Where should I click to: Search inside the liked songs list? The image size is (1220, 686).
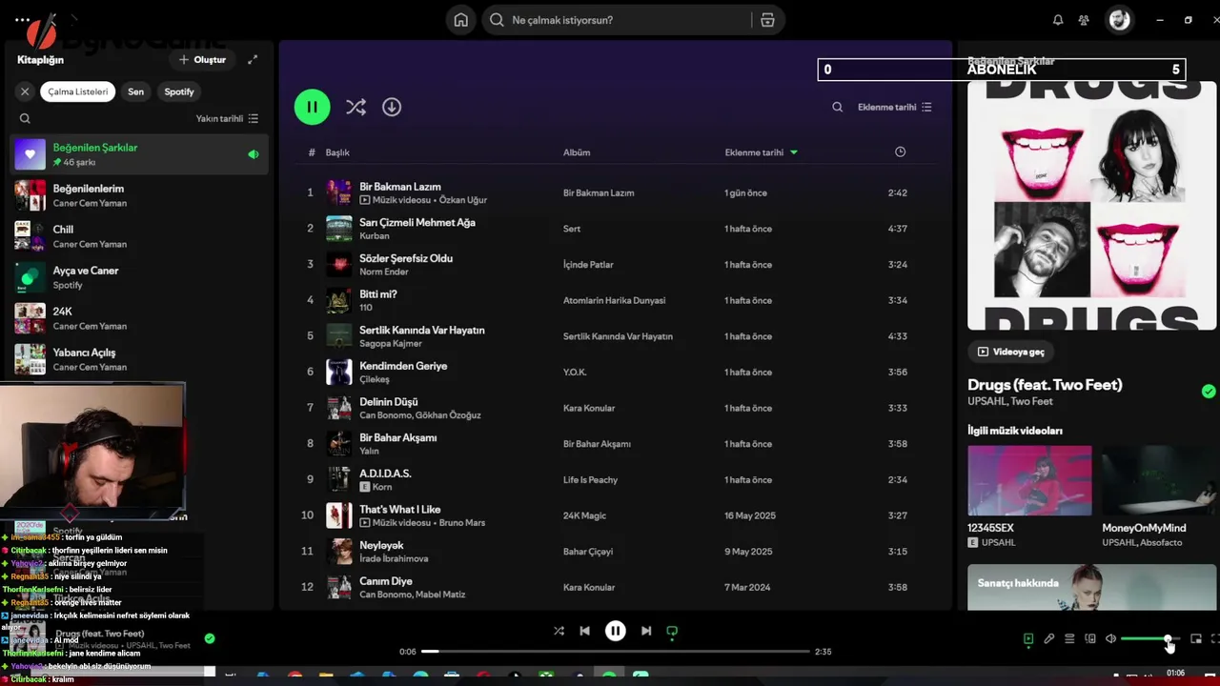pos(837,108)
